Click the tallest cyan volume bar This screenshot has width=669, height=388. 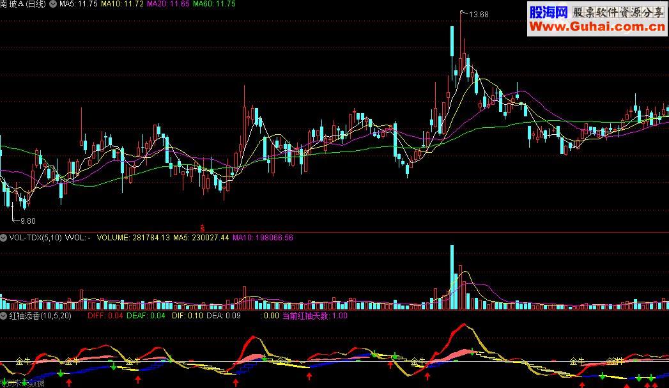pyautogui.click(x=452, y=277)
